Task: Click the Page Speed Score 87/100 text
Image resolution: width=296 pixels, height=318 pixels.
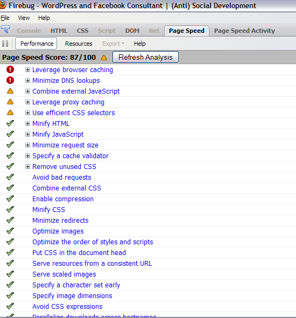Action: click(x=49, y=58)
